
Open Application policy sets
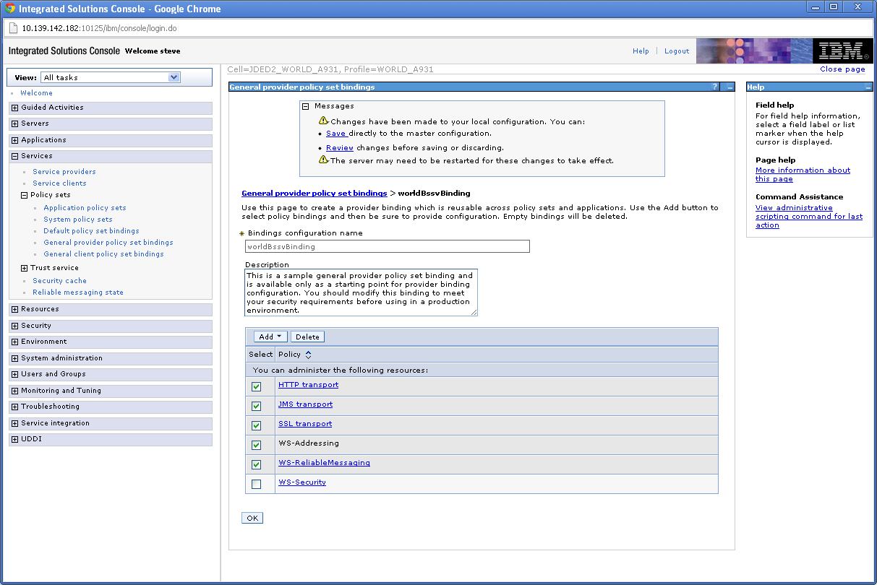pos(85,208)
